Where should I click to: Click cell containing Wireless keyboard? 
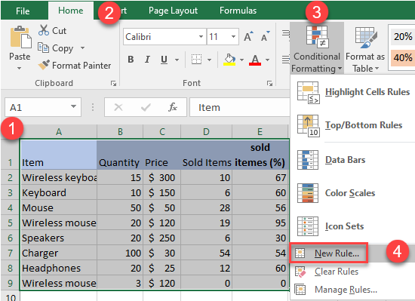point(59,177)
